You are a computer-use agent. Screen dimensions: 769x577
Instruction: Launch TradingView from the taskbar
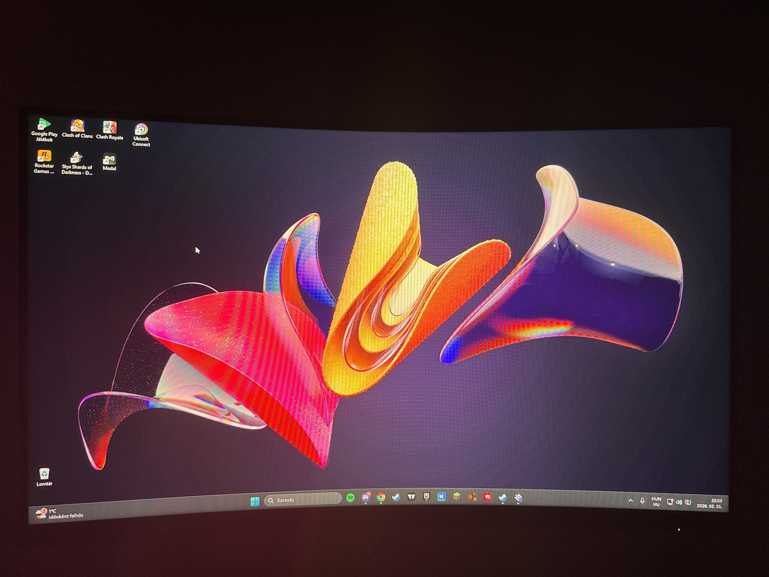[x=411, y=496]
